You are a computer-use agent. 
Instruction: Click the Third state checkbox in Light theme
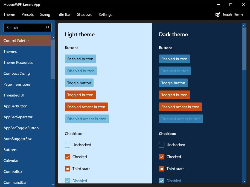67,169
